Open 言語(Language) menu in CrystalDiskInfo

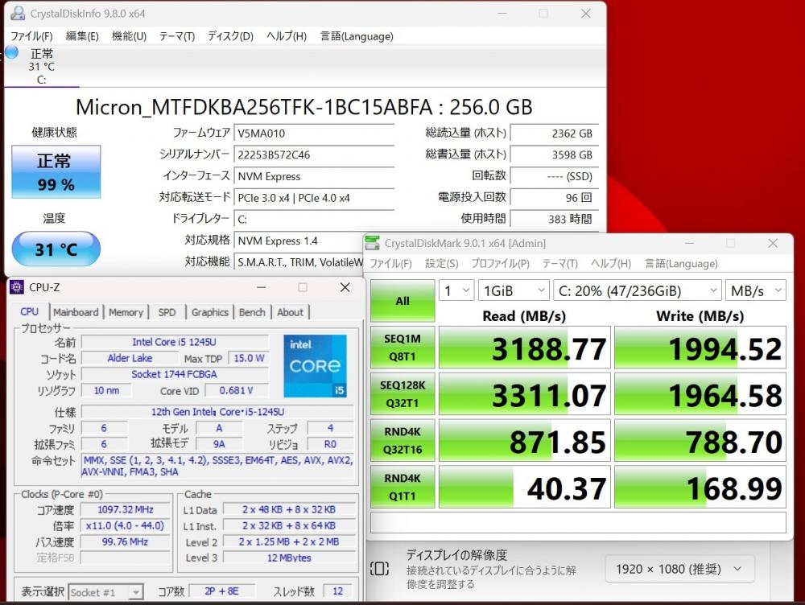click(357, 36)
